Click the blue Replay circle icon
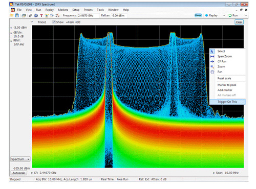This screenshot has width=256, height=189. (x=206, y=15)
